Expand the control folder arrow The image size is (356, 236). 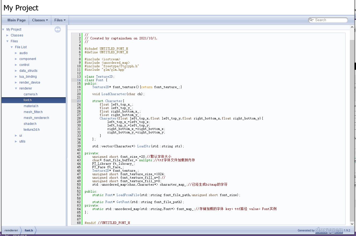16,65
